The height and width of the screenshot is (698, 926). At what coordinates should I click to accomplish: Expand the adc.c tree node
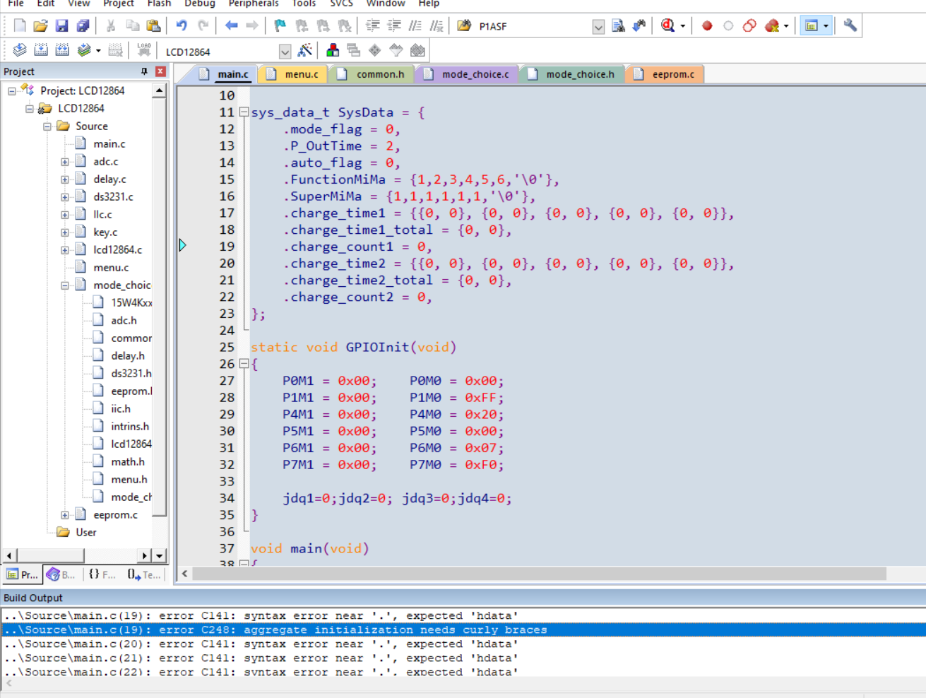[65, 162]
